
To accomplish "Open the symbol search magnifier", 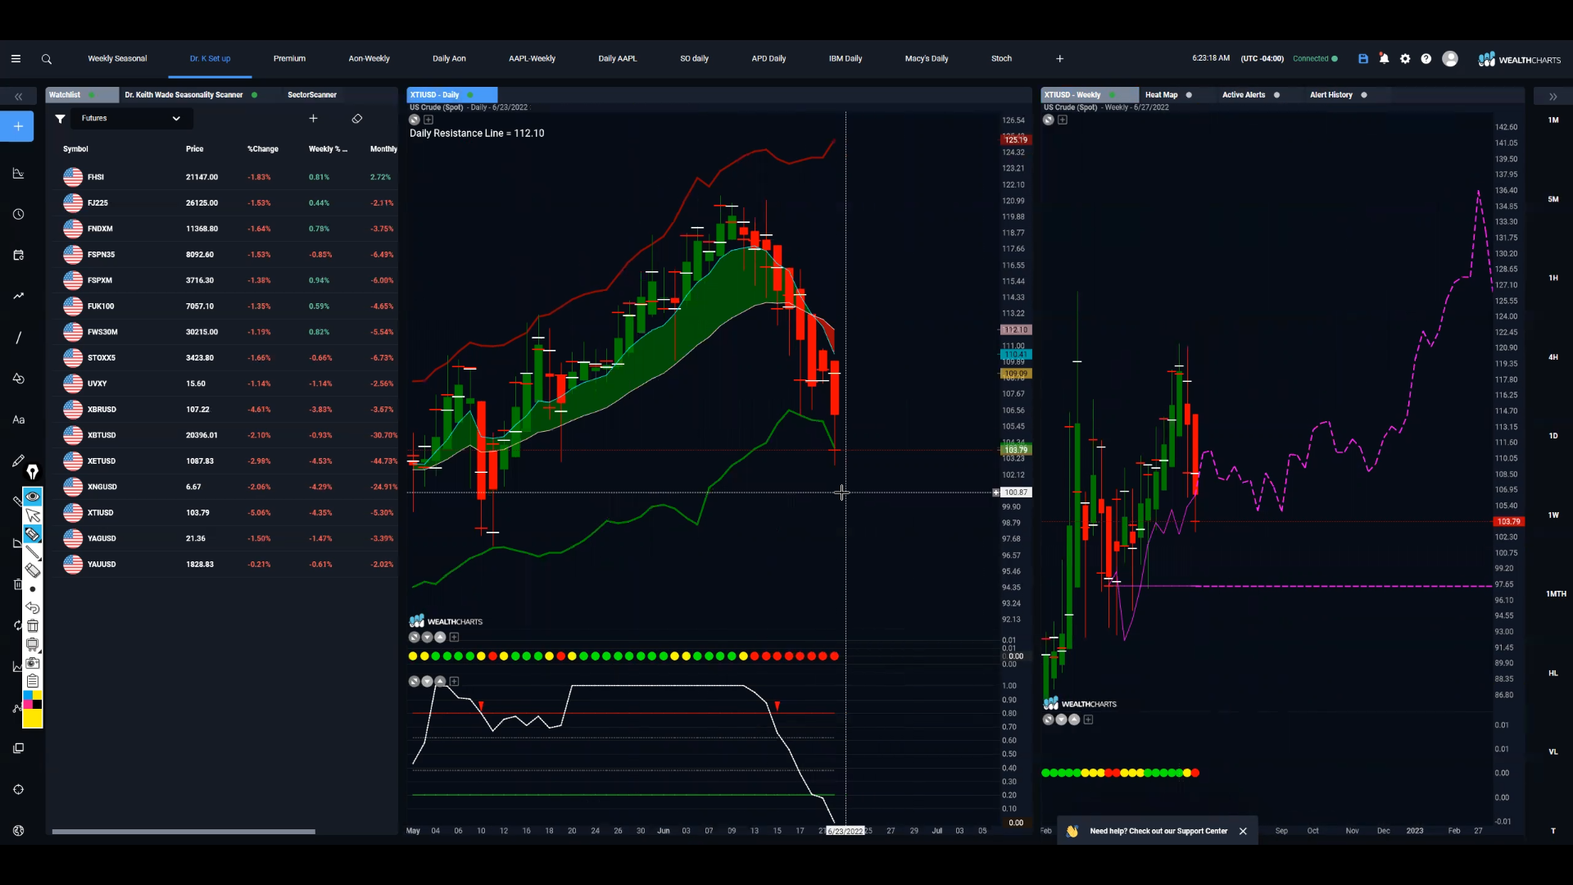I will (x=47, y=59).
